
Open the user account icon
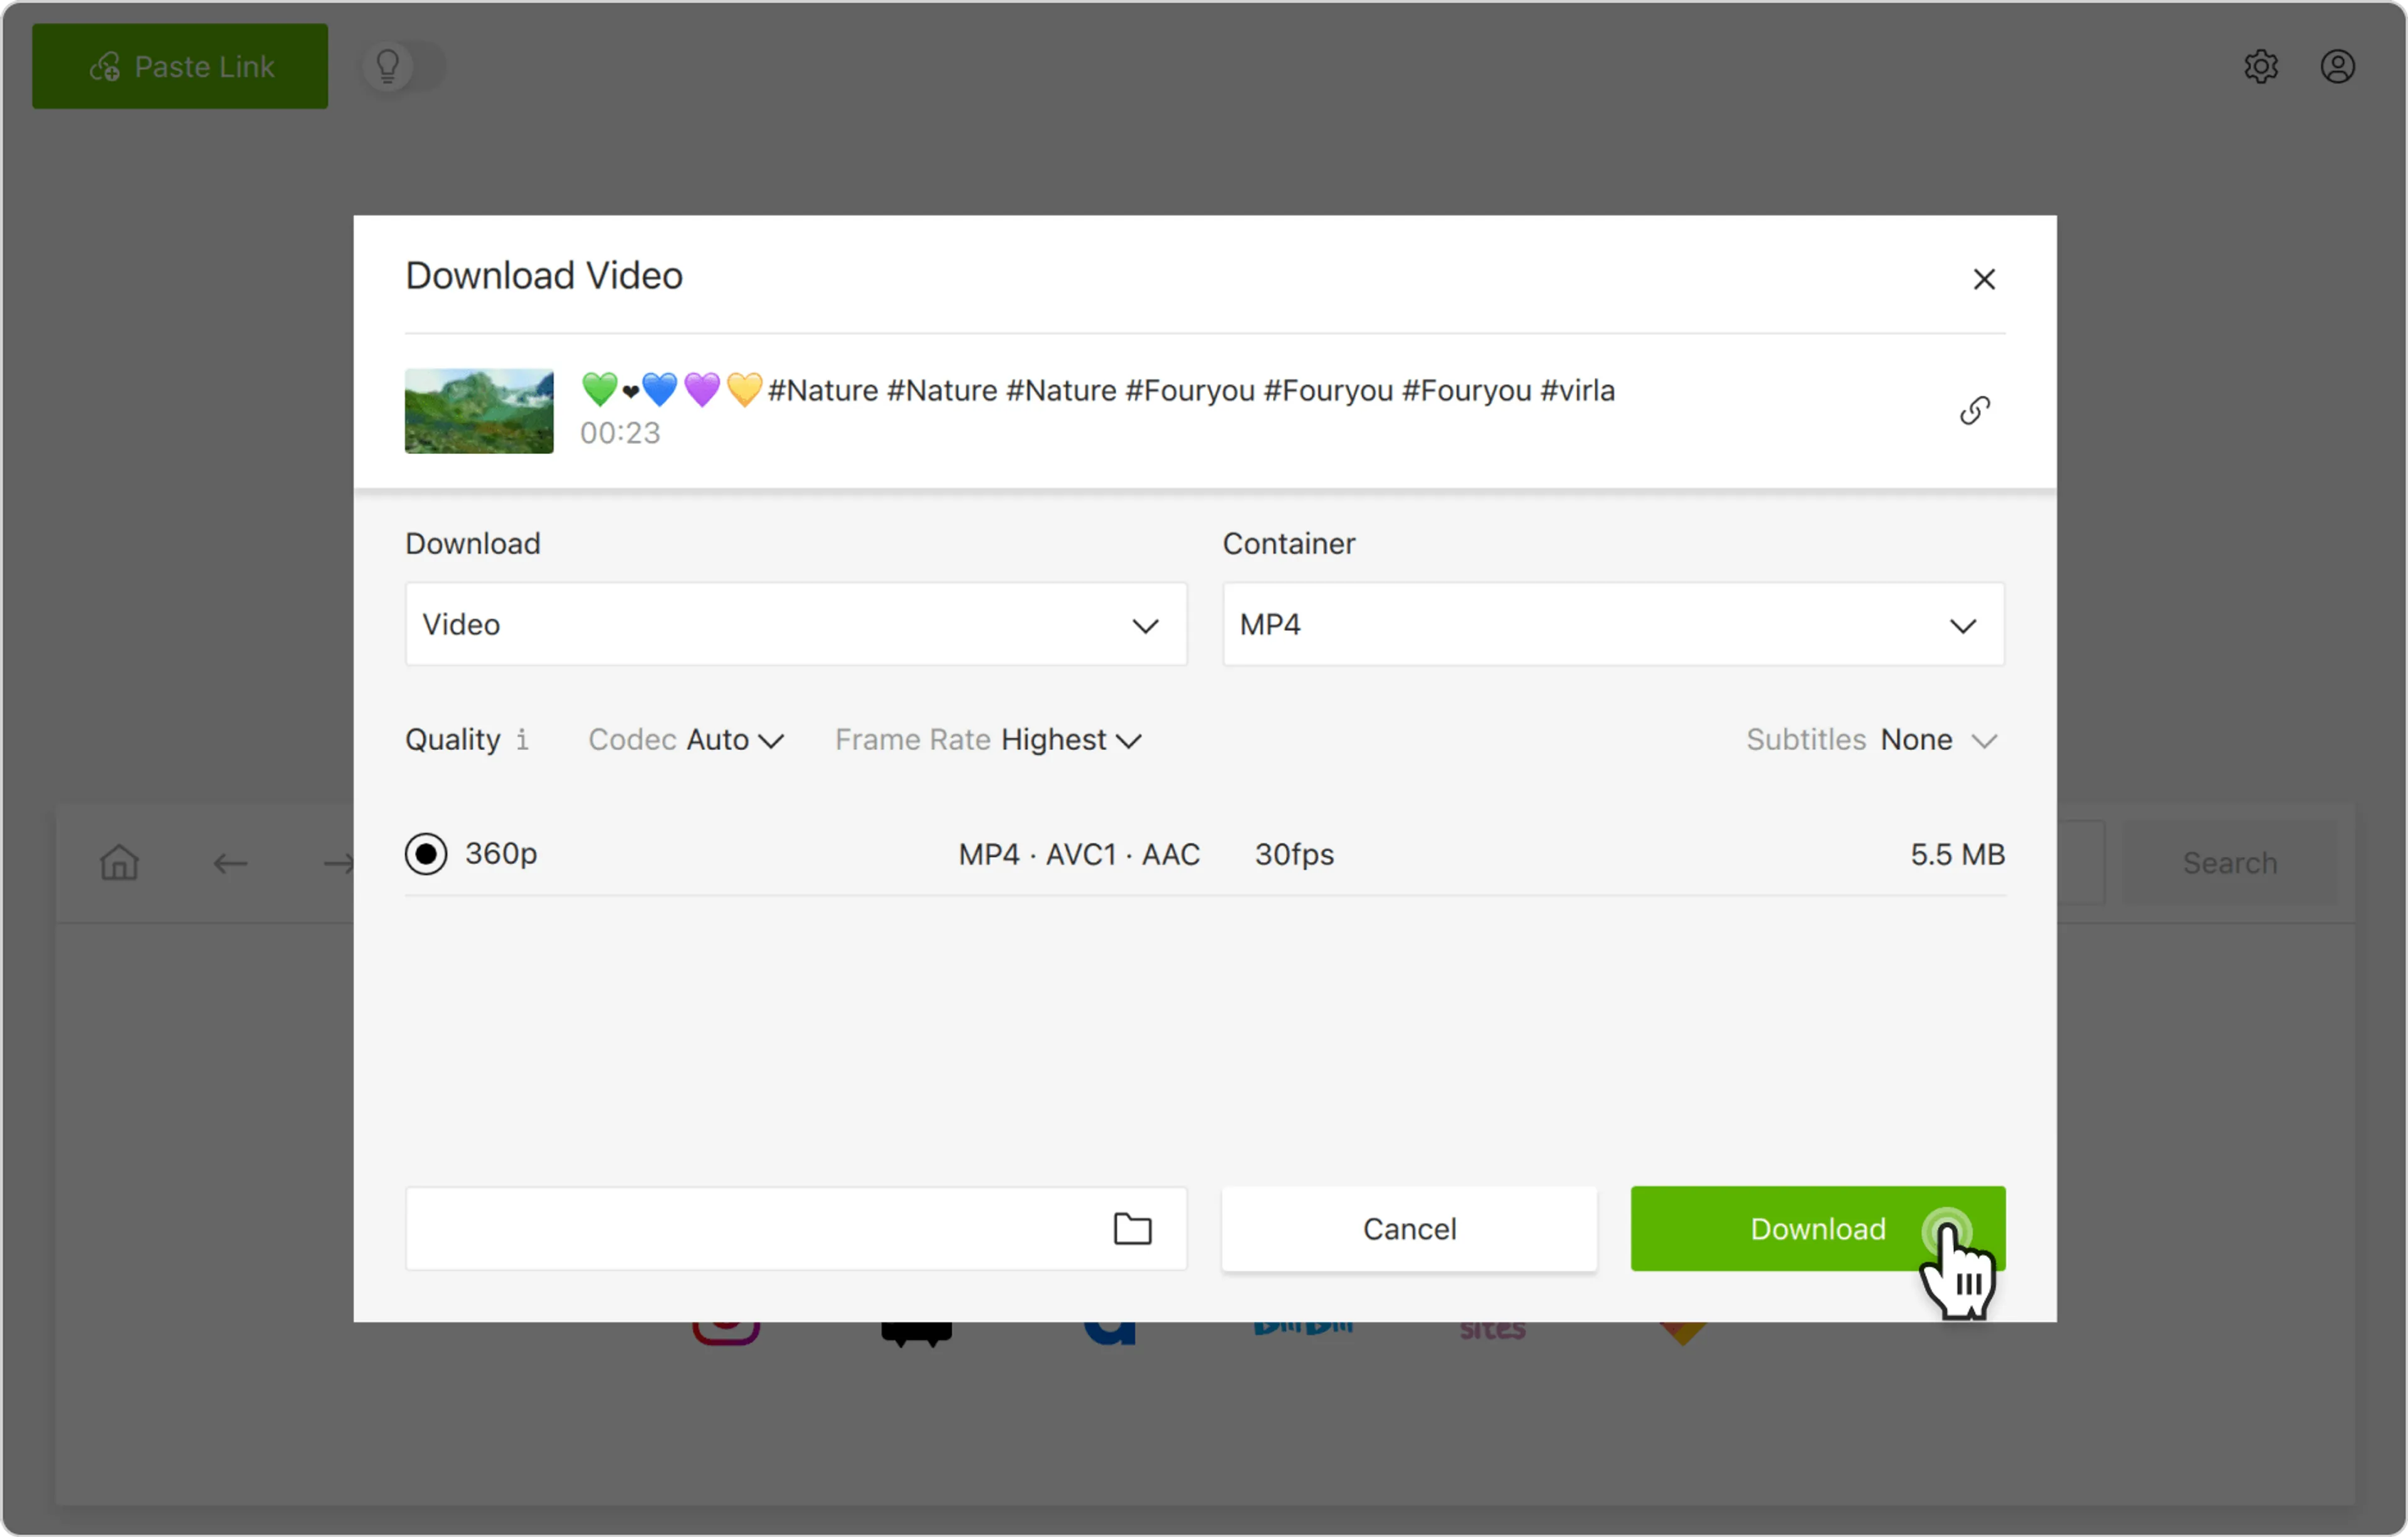[x=2337, y=67]
